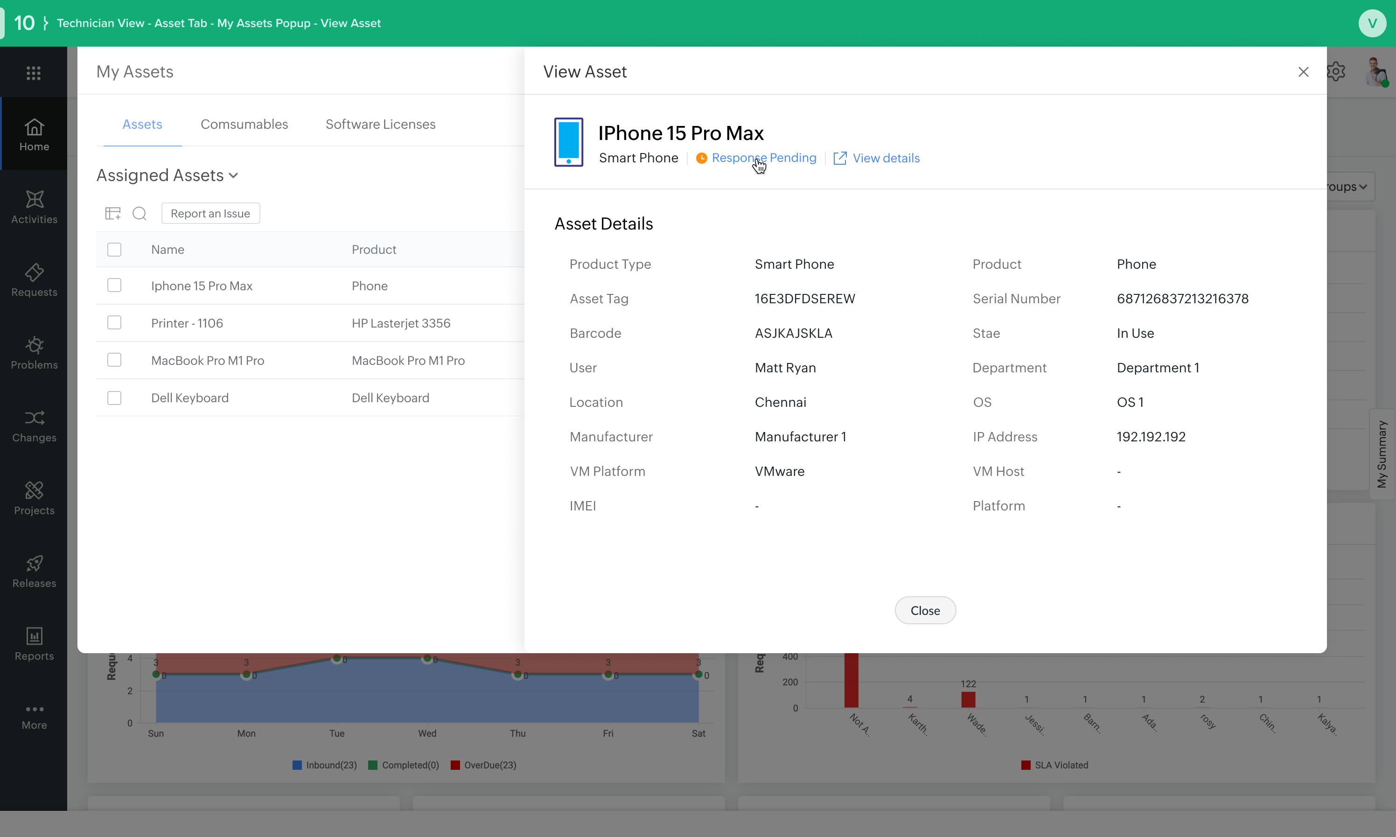Open Releases module in sidebar
Image resolution: width=1396 pixels, height=837 pixels.
(x=34, y=571)
